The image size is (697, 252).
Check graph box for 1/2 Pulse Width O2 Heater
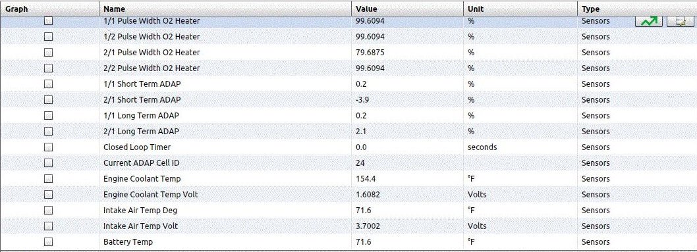pos(49,36)
